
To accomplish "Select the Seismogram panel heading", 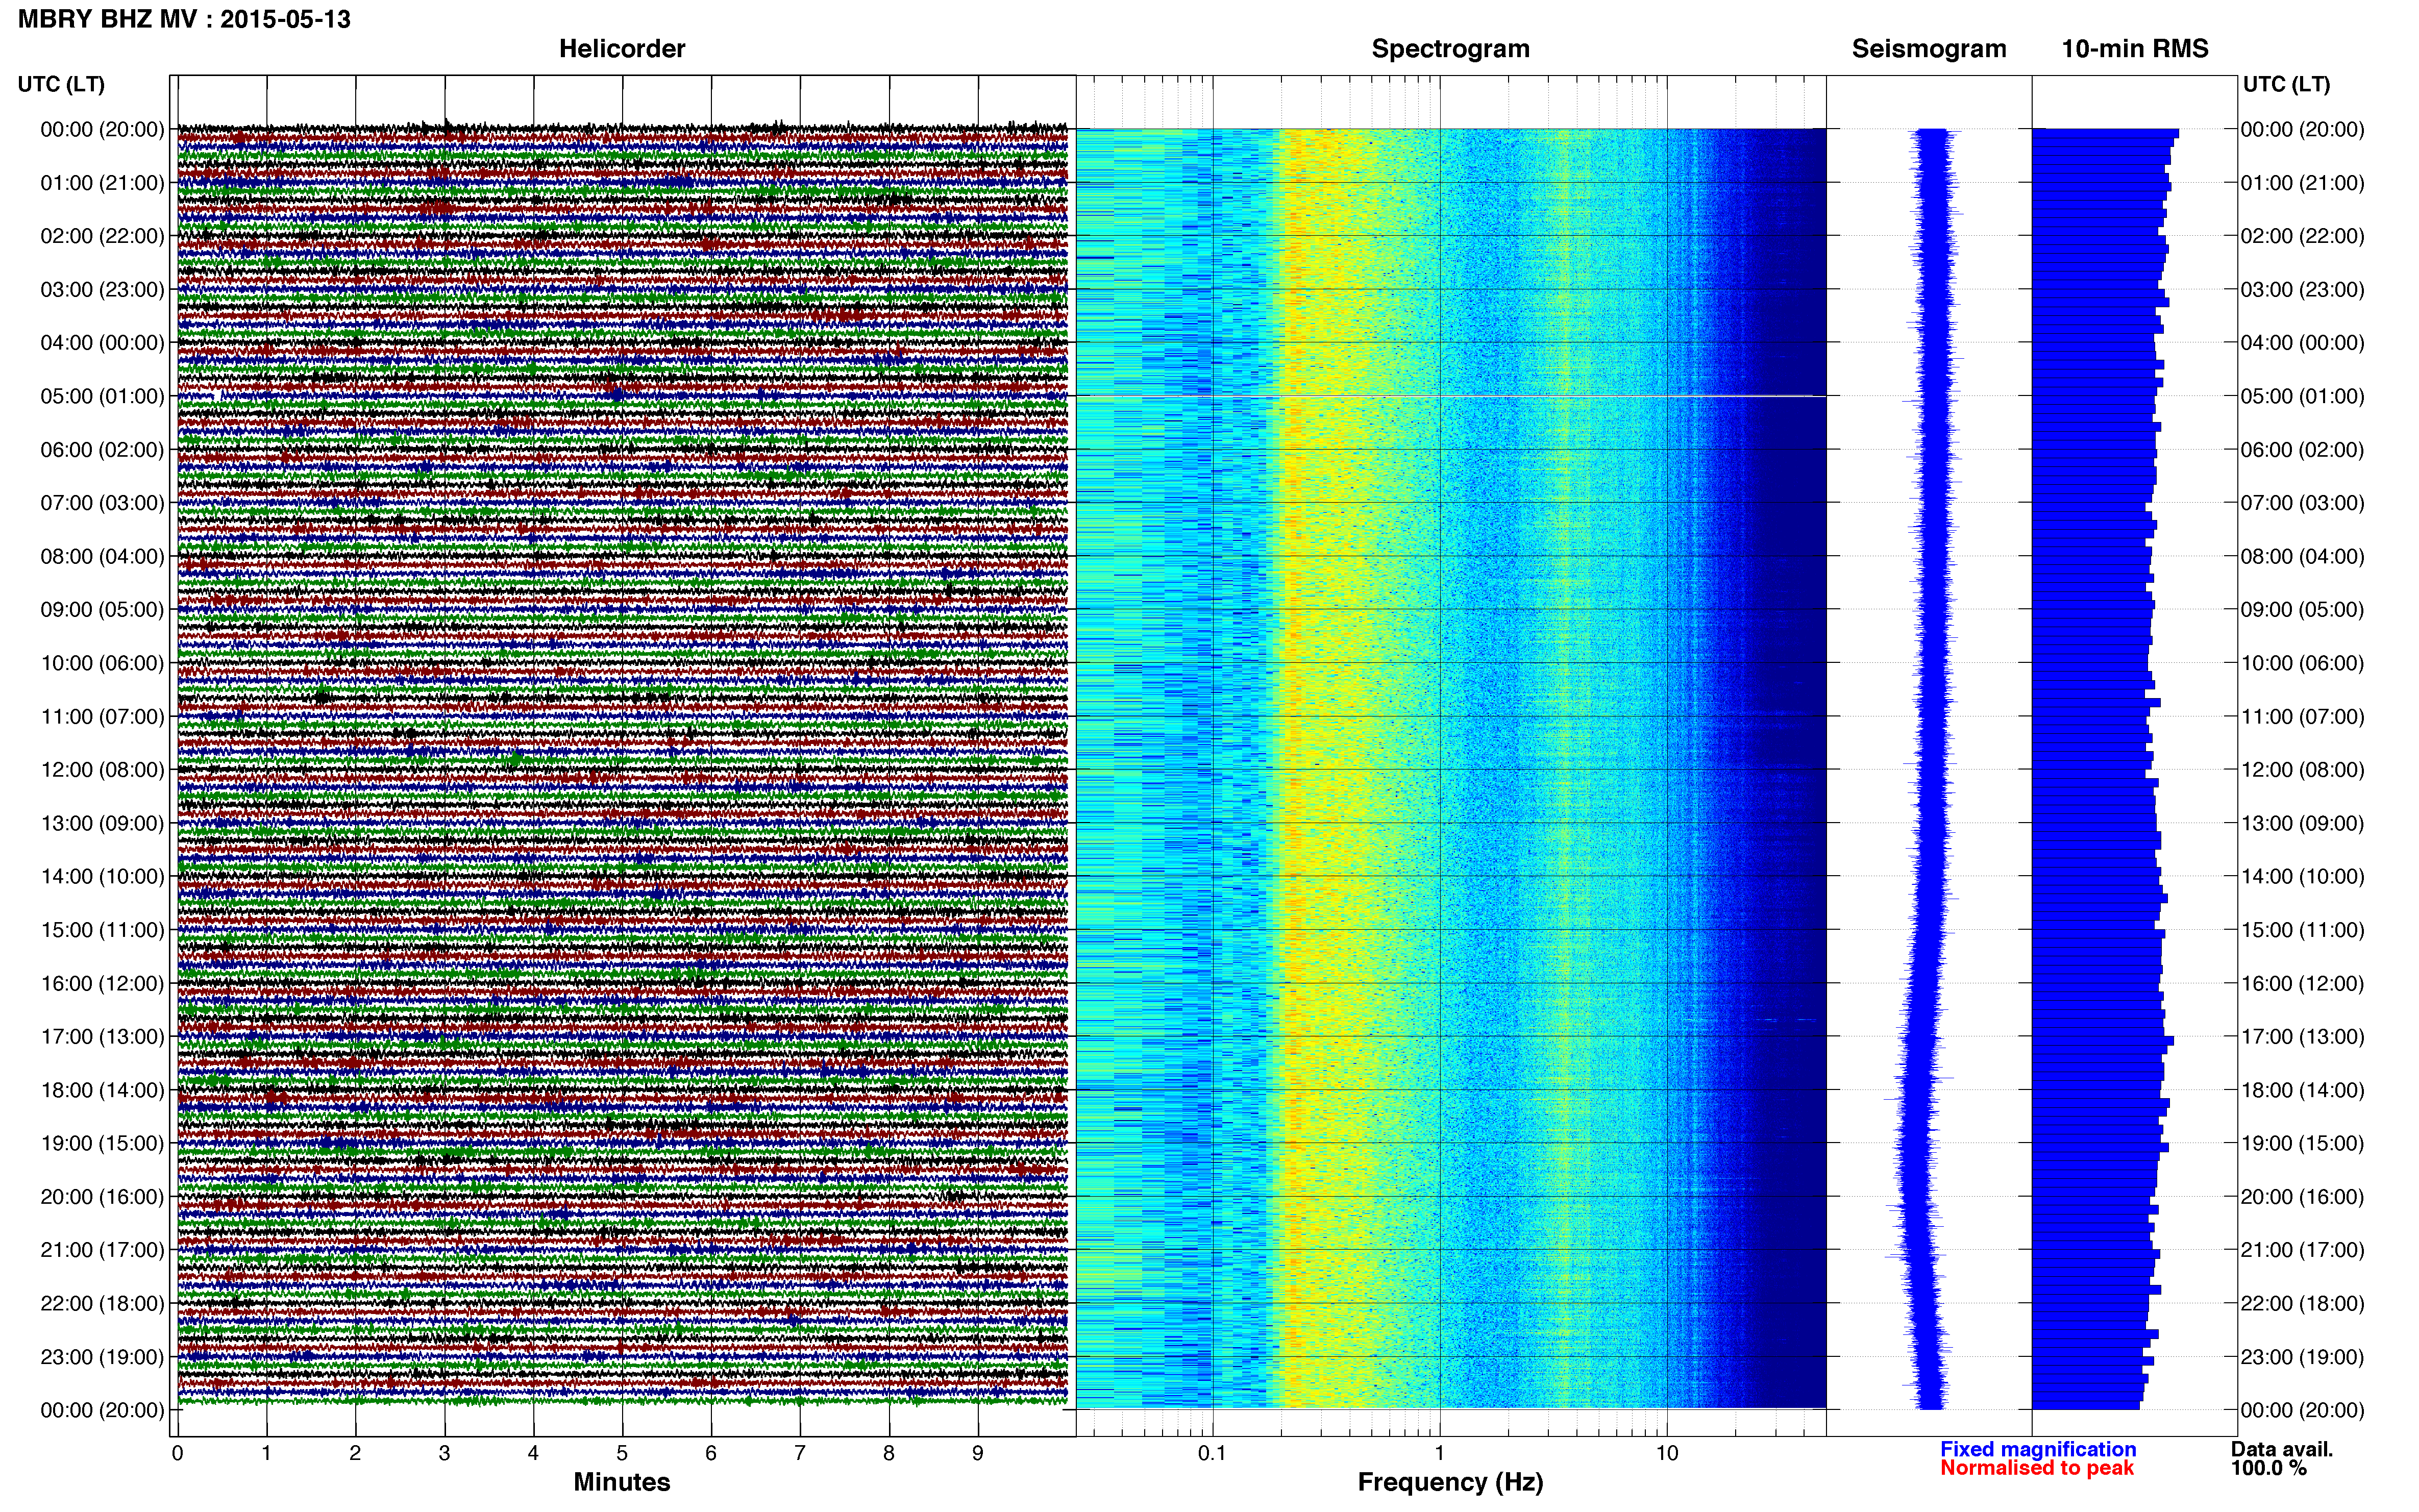I will pos(1929,49).
